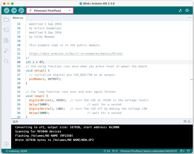This screenshot has height=154, width=194.
Task: Click the account profile icon
Action: [x=6, y=144]
